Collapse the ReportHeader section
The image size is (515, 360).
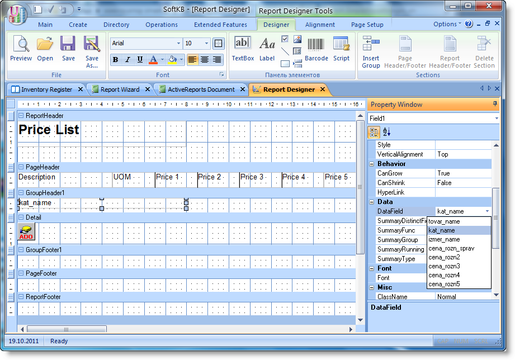(21, 116)
